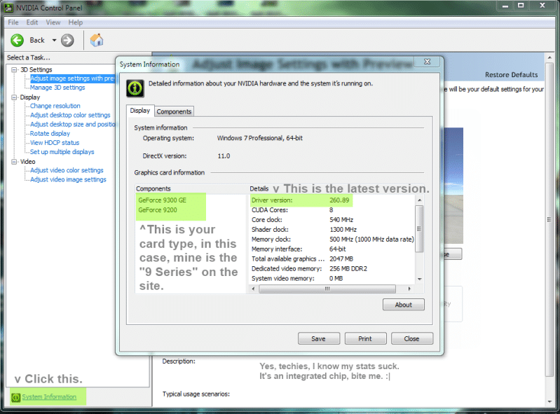The width and height of the screenshot is (560, 414).
Task: Open Adjust desktop color settings
Action: pyautogui.click(x=70, y=115)
